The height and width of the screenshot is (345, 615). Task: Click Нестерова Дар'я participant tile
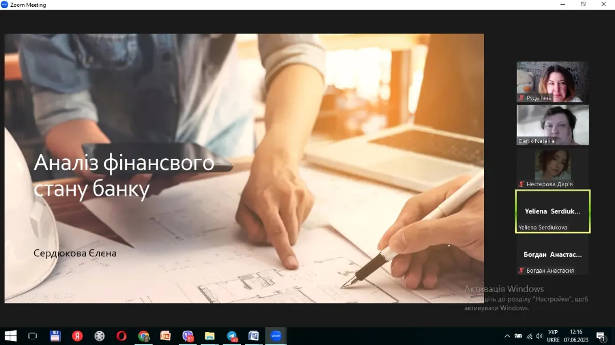tap(552, 169)
